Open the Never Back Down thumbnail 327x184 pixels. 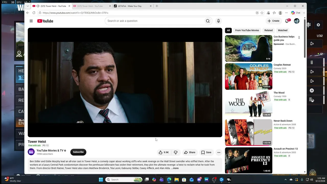249,133
